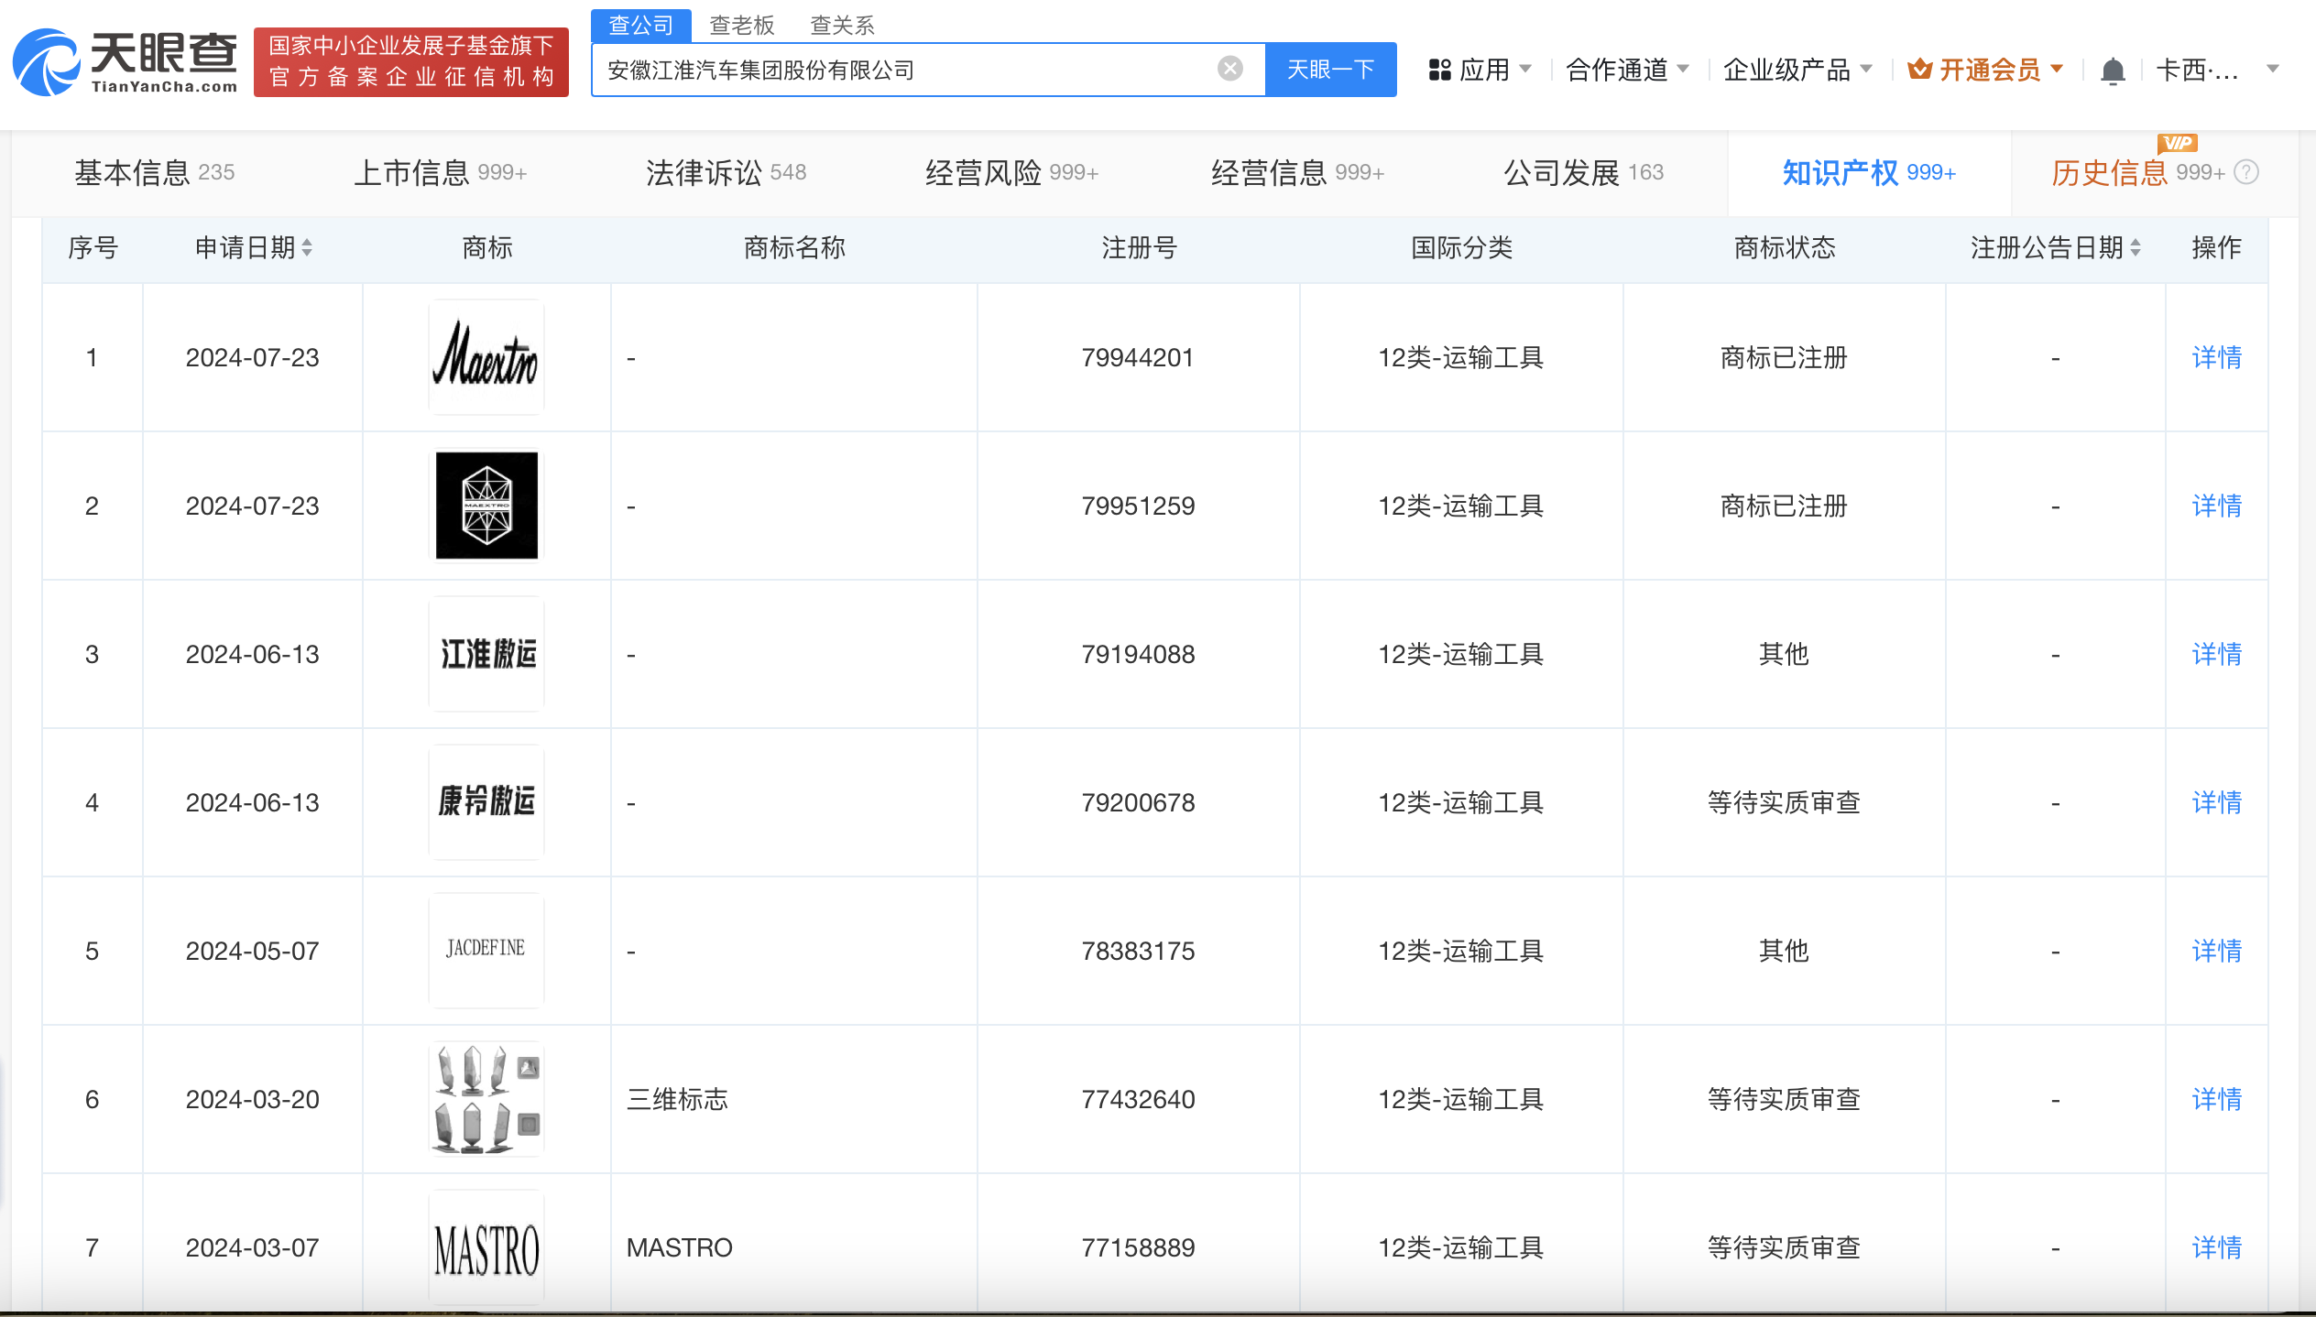Screen dimensions: 2316x1317
Task: Click the 江淮傲运 trademark image
Action: pyautogui.click(x=486, y=654)
